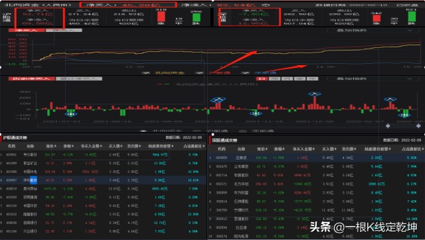Open the 兴业银行 row

(103, 231)
